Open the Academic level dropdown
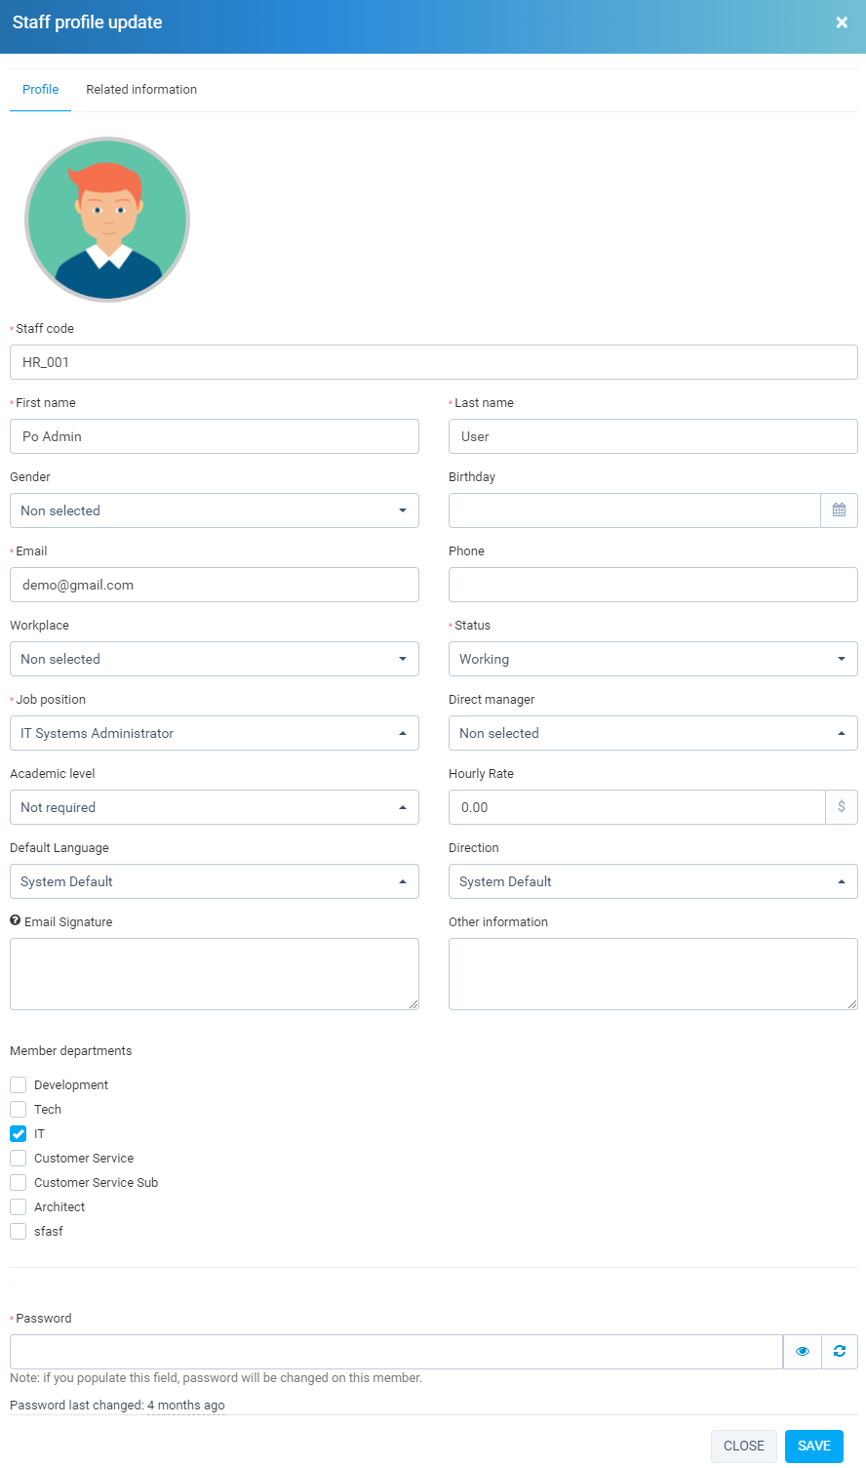Screen dimensions: 866x1468 pos(214,807)
